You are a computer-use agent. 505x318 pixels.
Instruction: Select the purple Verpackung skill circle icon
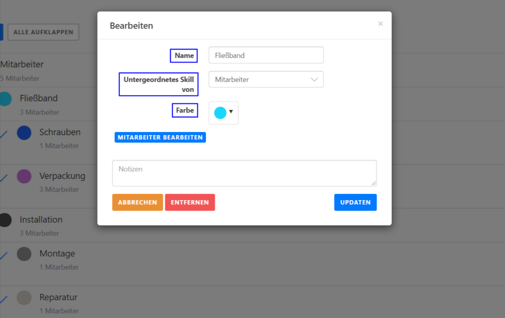click(24, 176)
